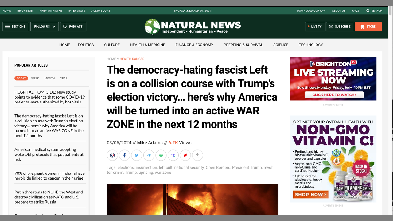Open Health & Medicine menu category
The height and width of the screenshot is (221, 393).
(147, 45)
